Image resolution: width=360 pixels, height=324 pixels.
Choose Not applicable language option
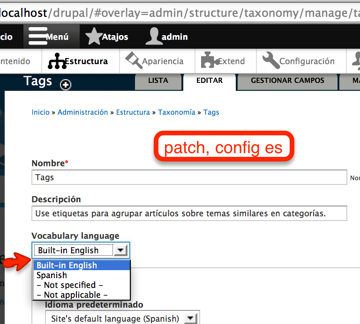82,295
